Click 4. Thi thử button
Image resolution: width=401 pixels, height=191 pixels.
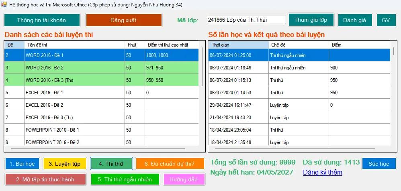pos(111,164)
